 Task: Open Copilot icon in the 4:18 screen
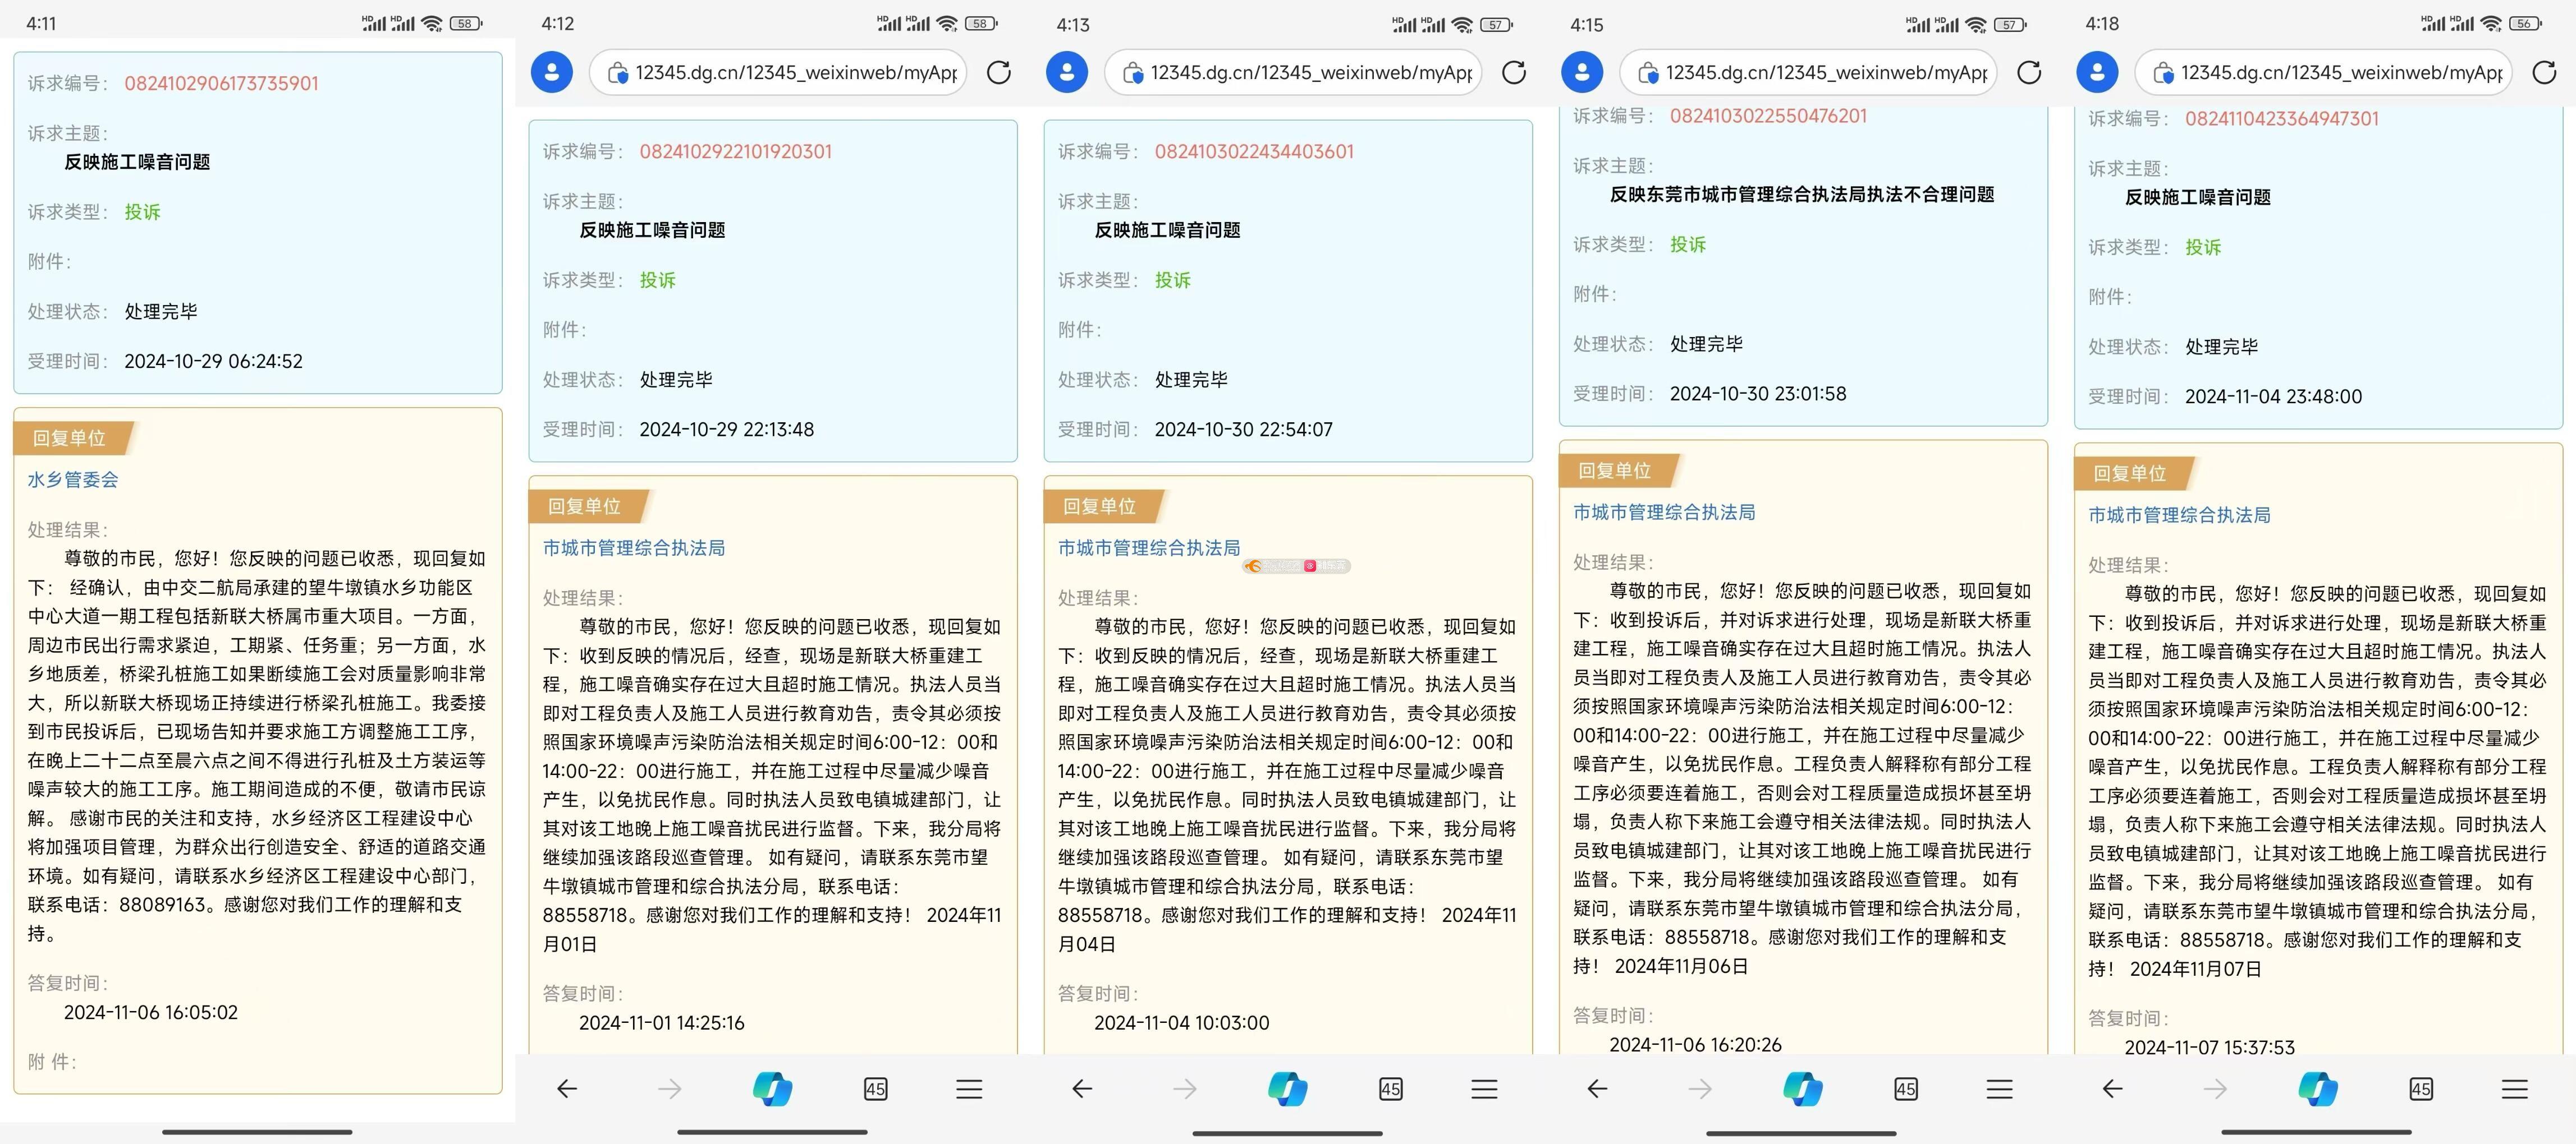2318,1088
